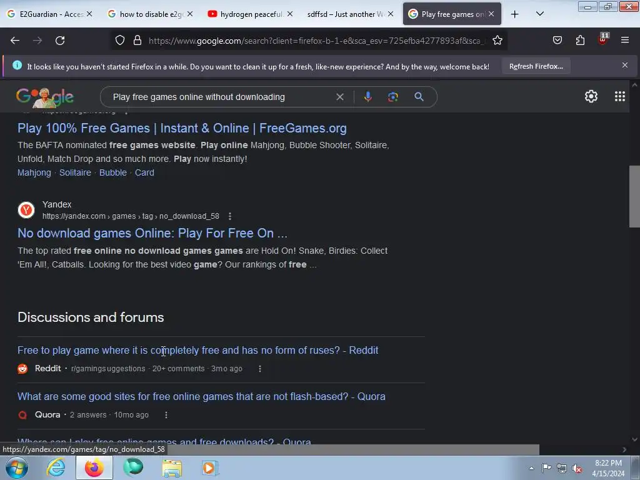This screenshot has height=480, width=640.
Task: Open uBlock extension icon with badge 11
Action: click(603, 39)
